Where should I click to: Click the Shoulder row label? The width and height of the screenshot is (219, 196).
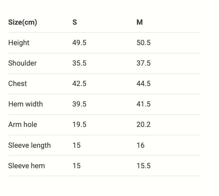click(22, 63)
